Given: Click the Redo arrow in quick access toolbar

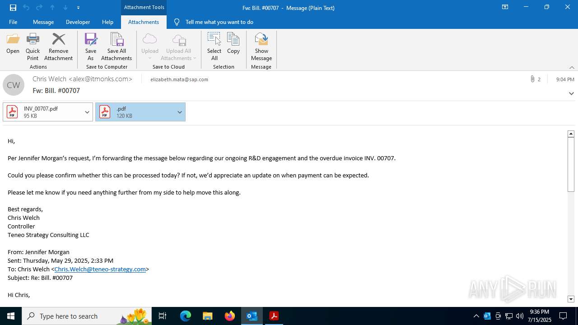Looking at the screenshot, I should coord(39,7).
